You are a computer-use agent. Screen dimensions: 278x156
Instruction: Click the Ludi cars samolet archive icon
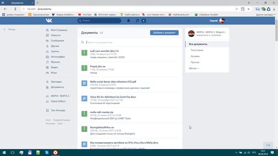pyautogui.click(x=84, y=53)
